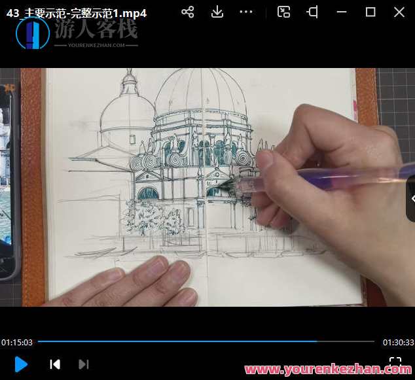Expand the side playlist panel arrow
This screenshot has width=415, height=380.
pyautogui.click(x=412, y=198)
